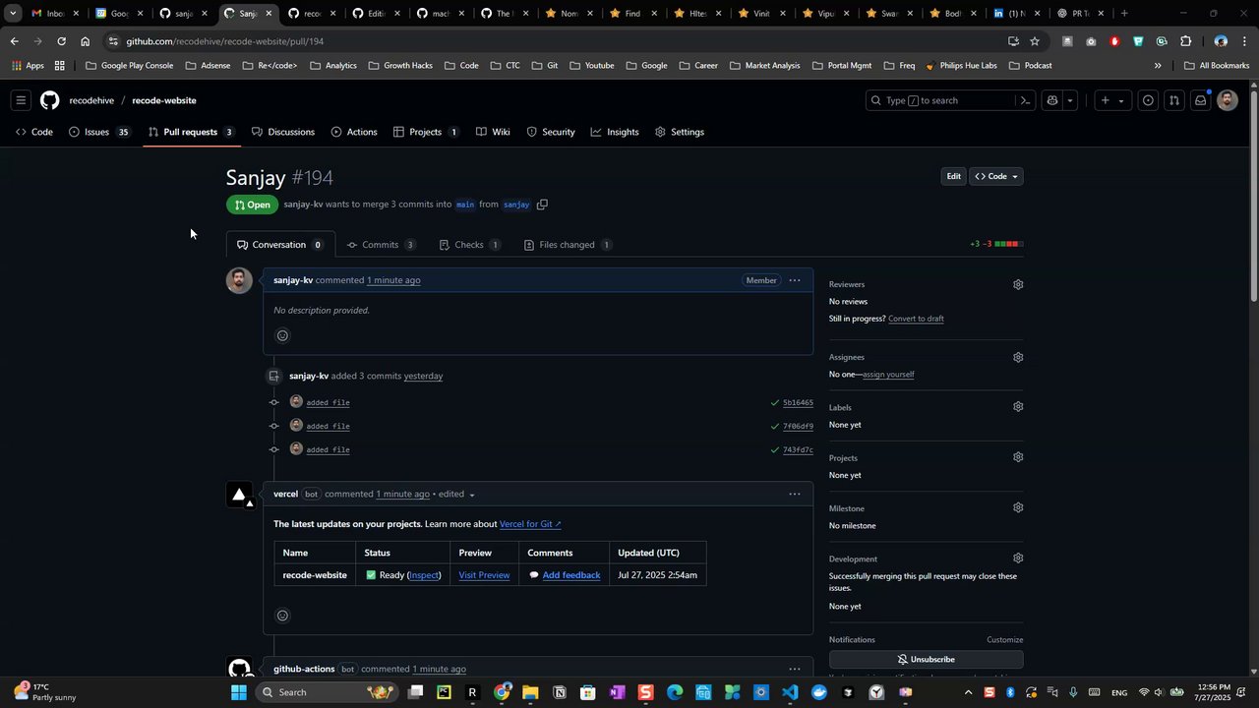Open user profile avatar menu
This screenshot has width=1259, height=708.
tap(1227, 100)
